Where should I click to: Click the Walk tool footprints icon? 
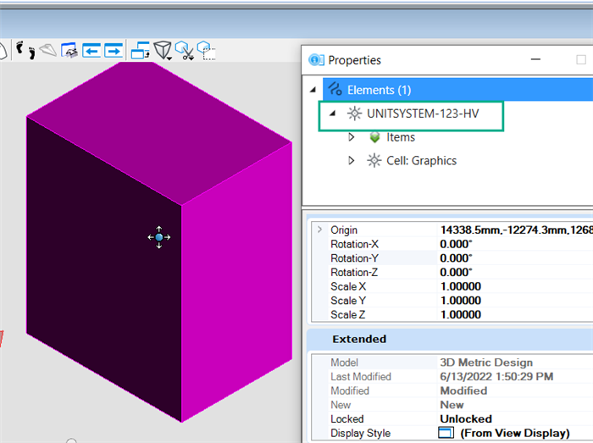pyautogui.click(x=25, y=51)
